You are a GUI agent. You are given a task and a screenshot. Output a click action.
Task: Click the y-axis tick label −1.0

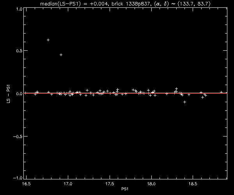click(x=18, y=178)
